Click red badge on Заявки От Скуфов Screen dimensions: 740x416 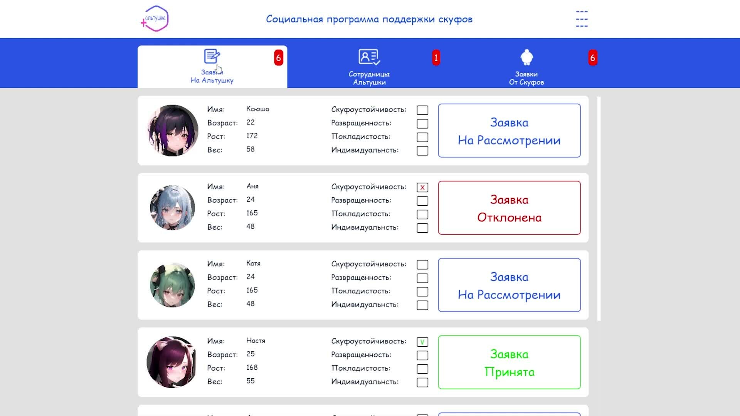(x=592, y=58)
